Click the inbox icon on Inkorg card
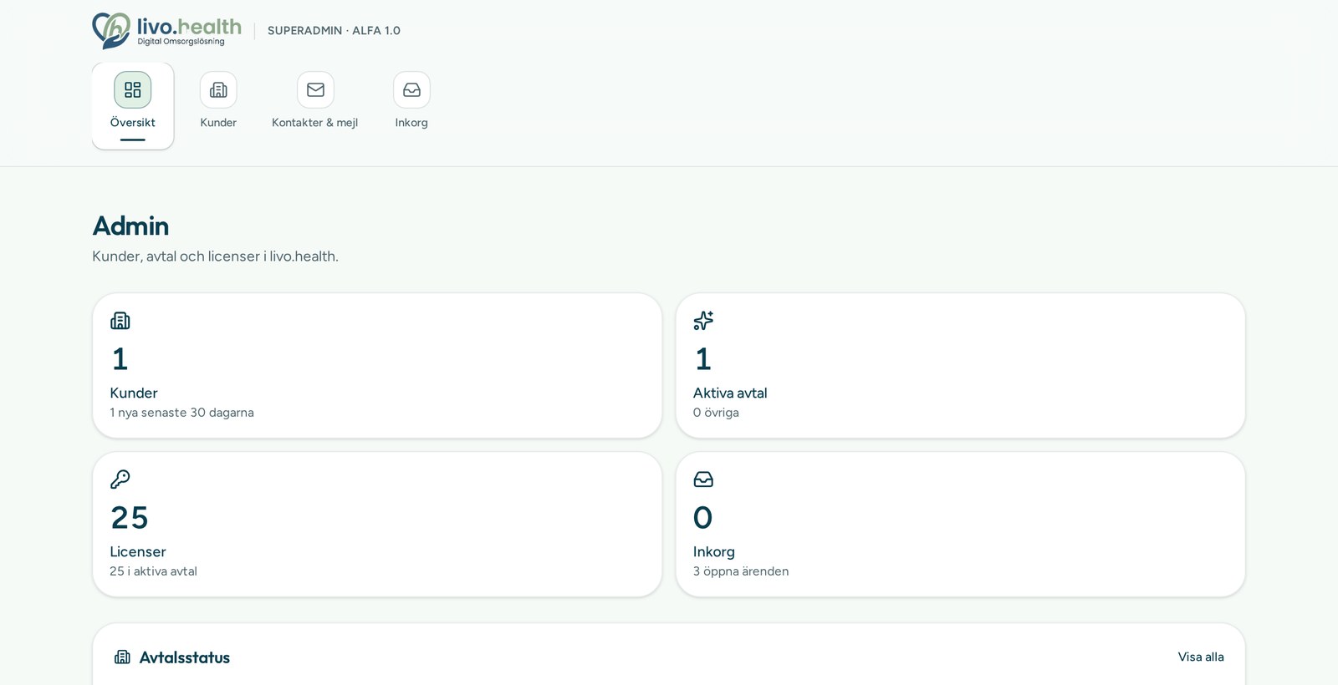This screenshot has width=1338, height=685. pyautogui.click(x=703, y=479)
